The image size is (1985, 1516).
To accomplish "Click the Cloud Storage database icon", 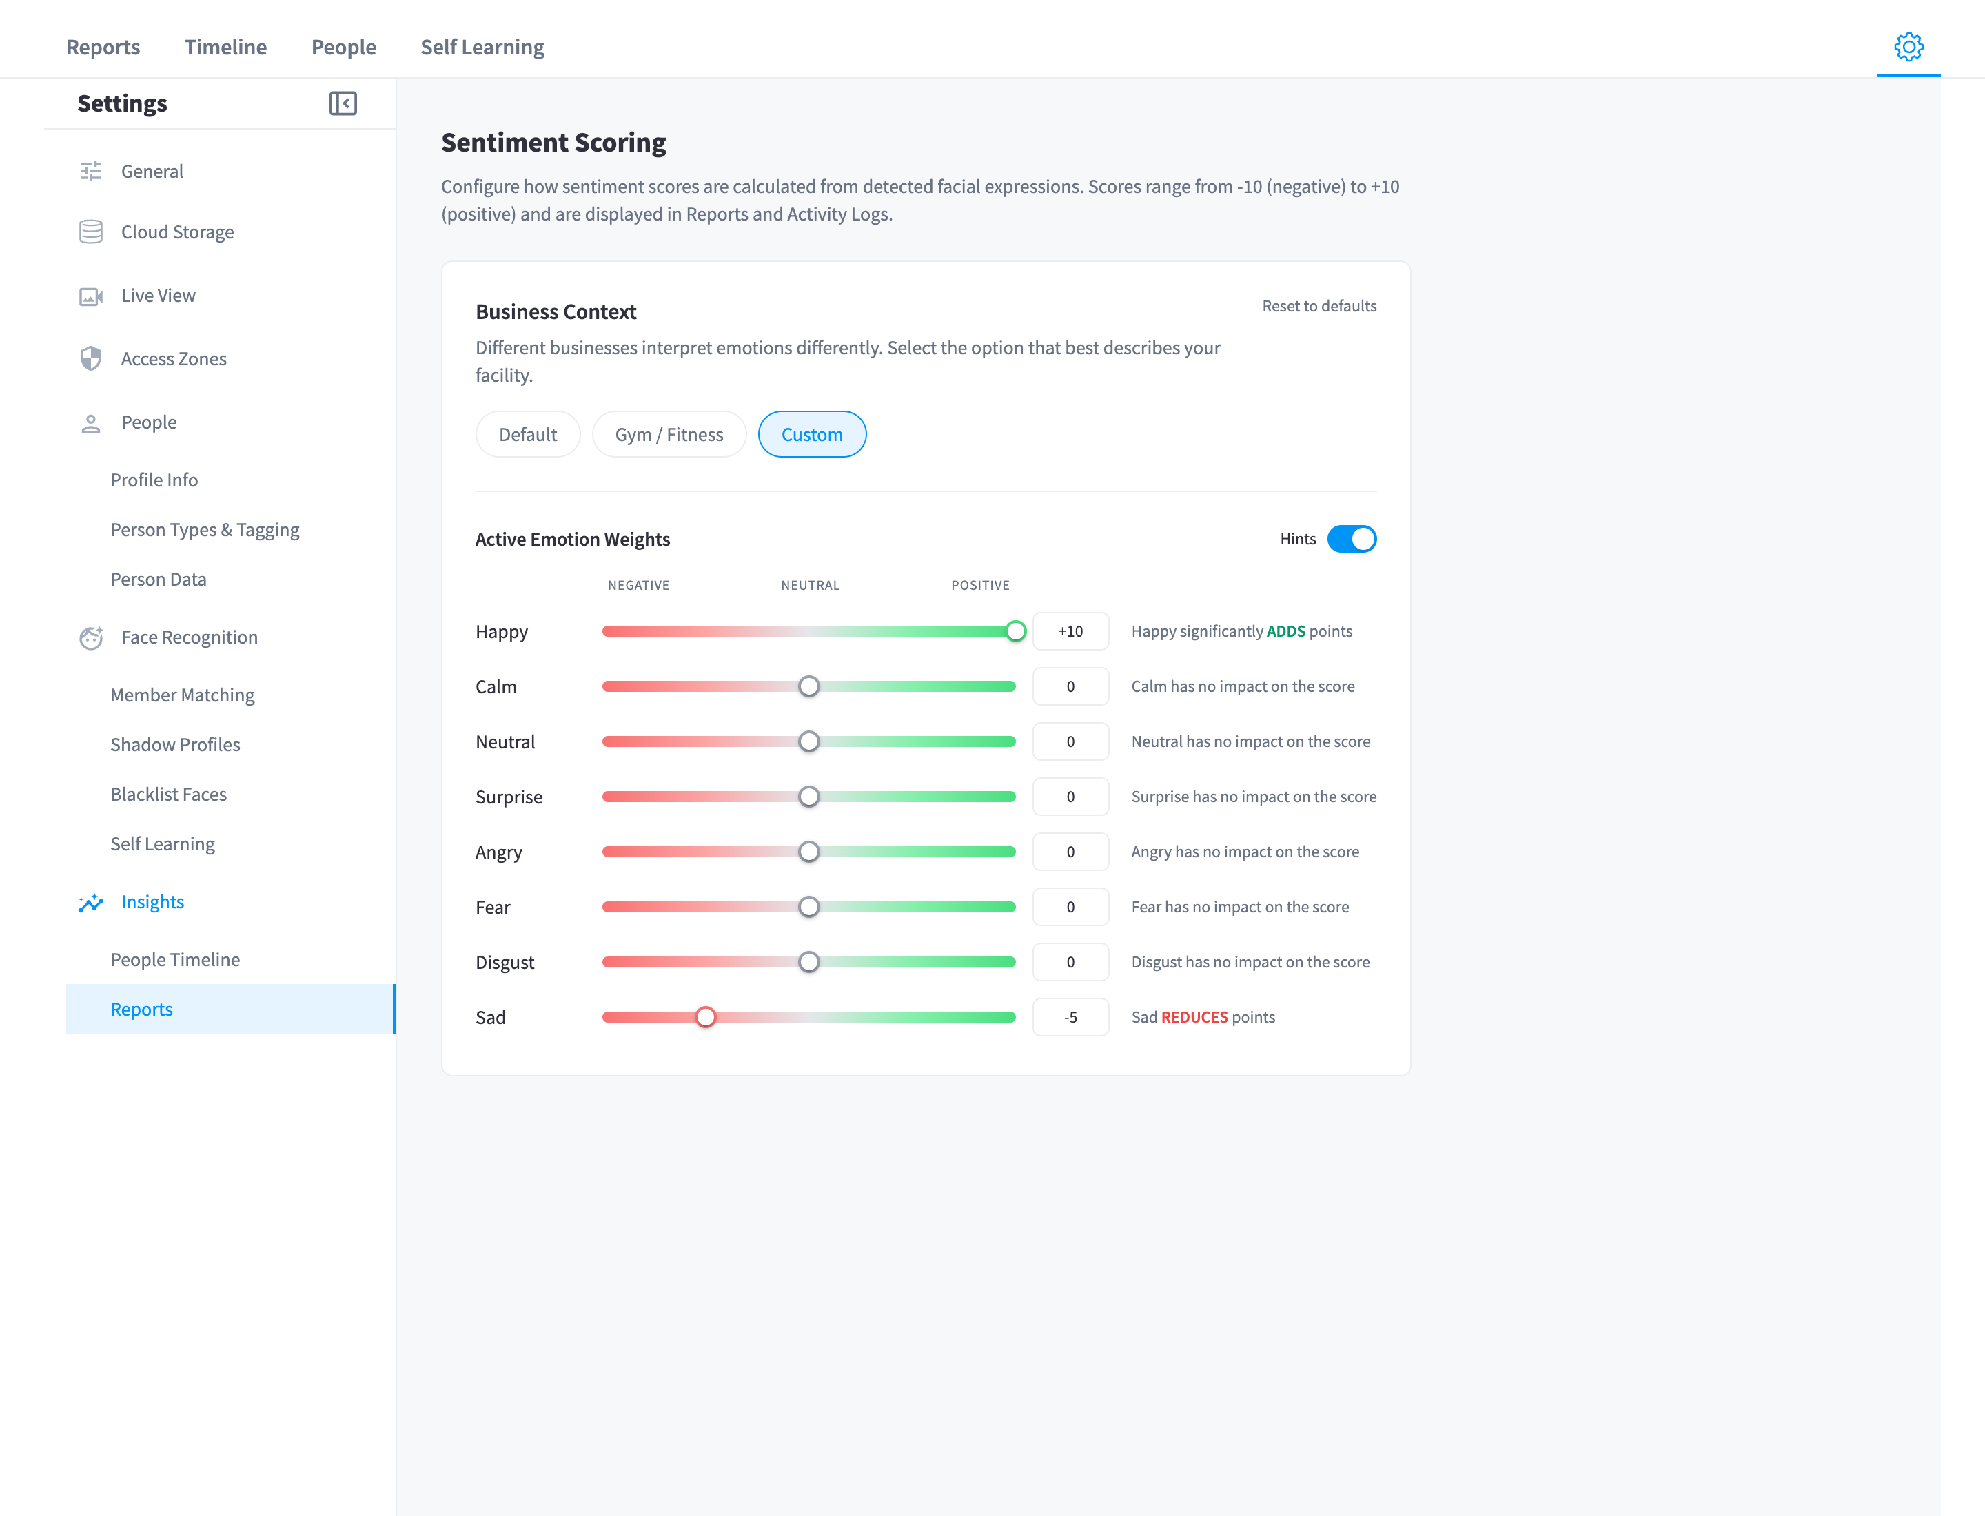I will 91,232.
